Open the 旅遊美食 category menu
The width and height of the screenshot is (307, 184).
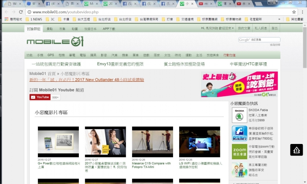tap(213, 55)
